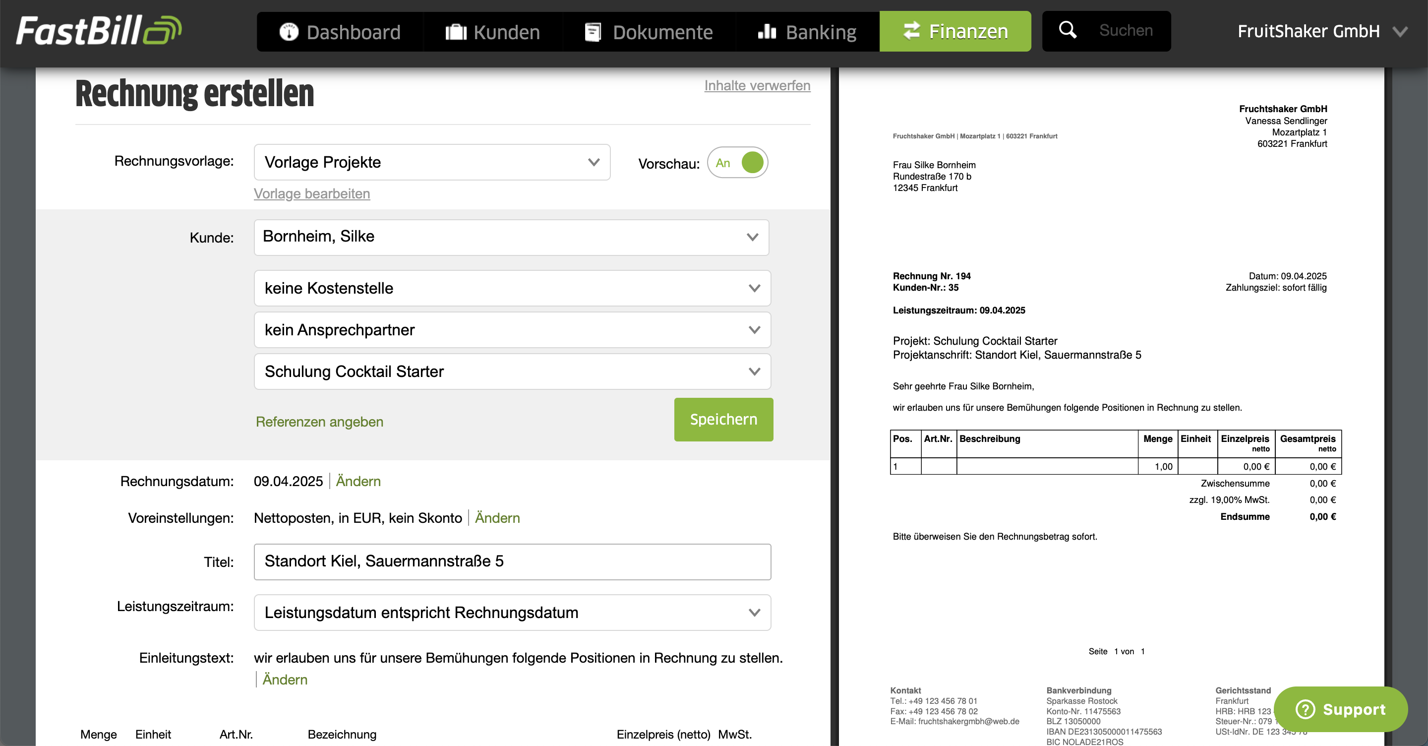Click Inhalte verwerfen link
The width and height of the screenshot is (1428, 746).
pyautogui.click(x=757, y=85)
